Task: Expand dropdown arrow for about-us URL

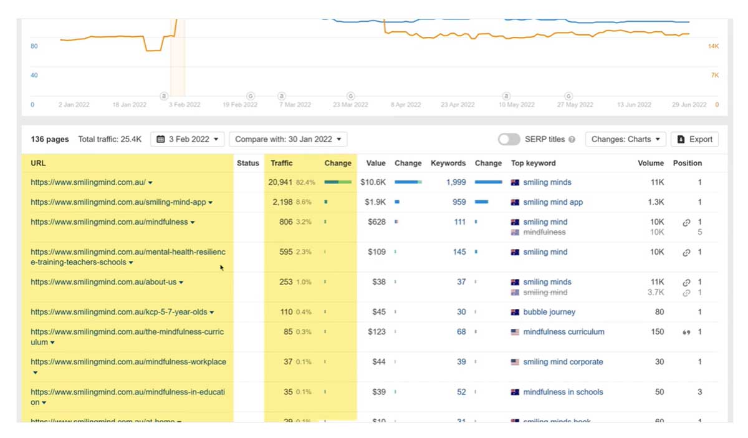Action: [x=181, y=283]
